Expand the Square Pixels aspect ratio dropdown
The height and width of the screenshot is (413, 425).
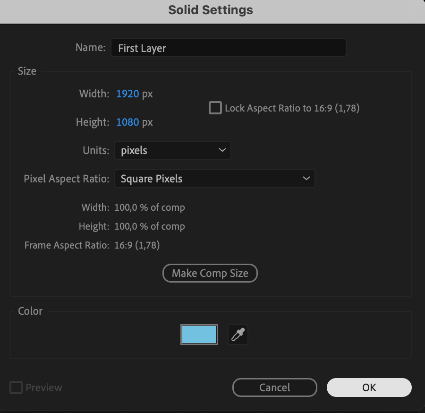tap(214, 179)
